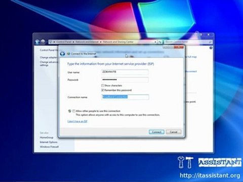Click the Password input field
The image size is (243, 182).
click(125, 79)
